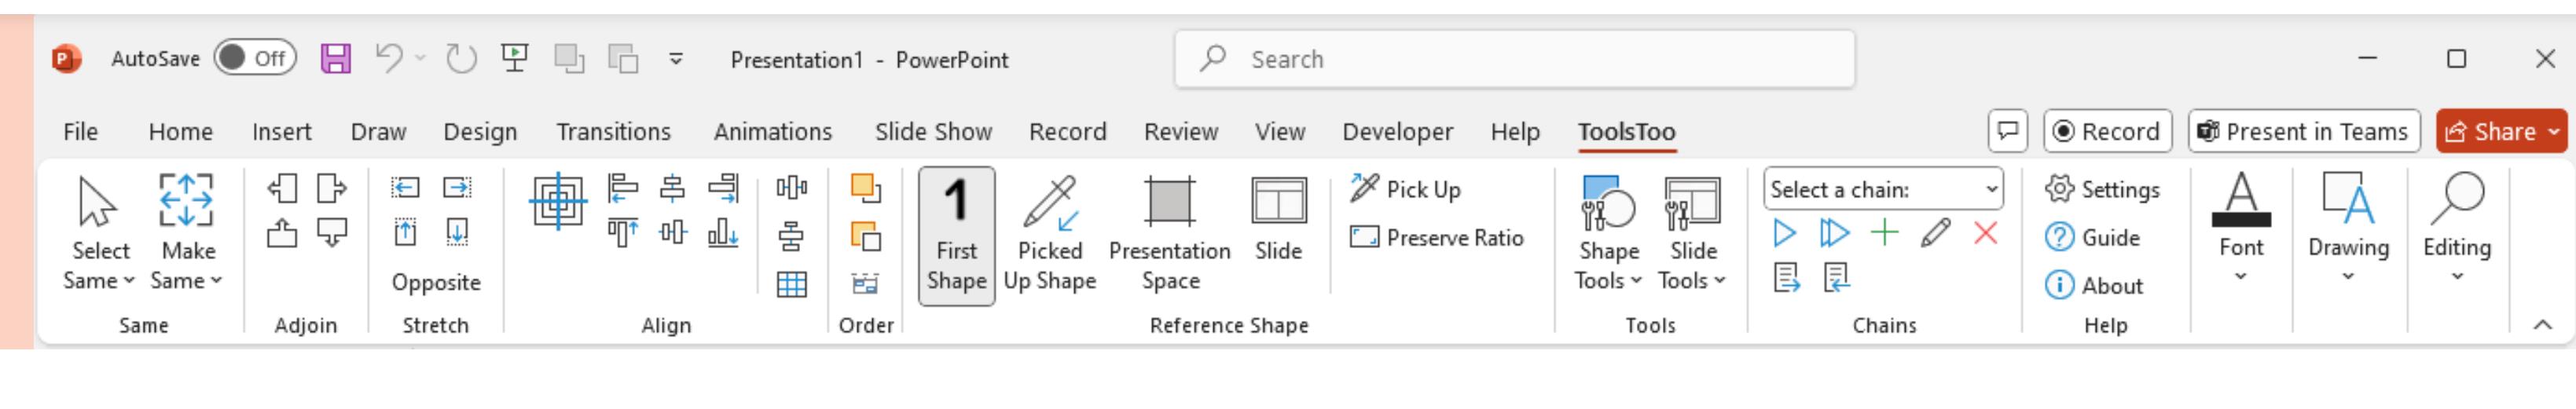This screenshot has height=409, width=2576.
Task: Click the green plus add chain icon
Action: 1884,233
